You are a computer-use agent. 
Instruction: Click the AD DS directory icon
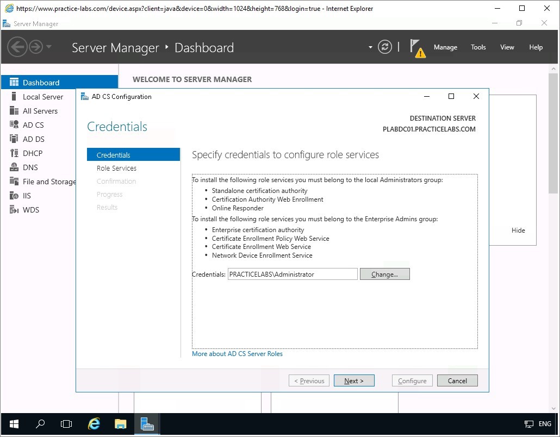click(x=14, y=139)
